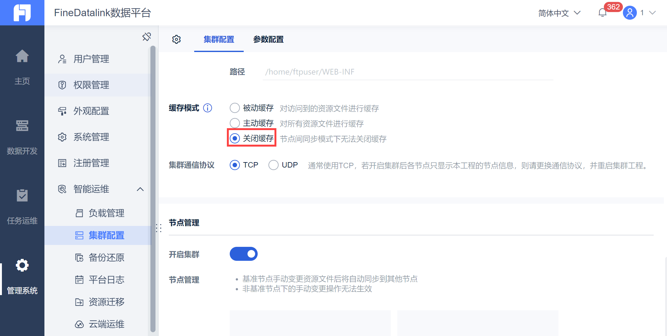Open the 任务运维 clipboard icon
Viewport: 667px width, 336px height.
pos(22,195)
